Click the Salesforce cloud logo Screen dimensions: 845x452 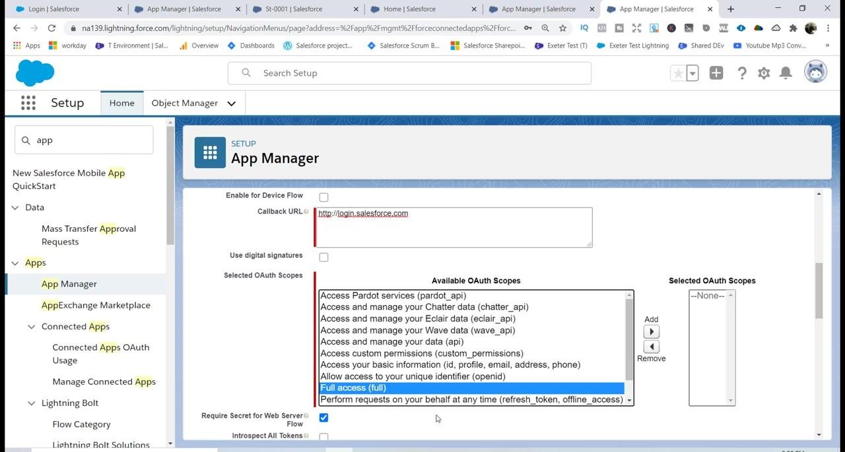click(x=35, y=72)
